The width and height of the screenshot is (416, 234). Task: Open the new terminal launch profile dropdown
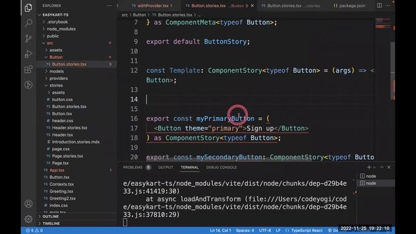(374, 168)
